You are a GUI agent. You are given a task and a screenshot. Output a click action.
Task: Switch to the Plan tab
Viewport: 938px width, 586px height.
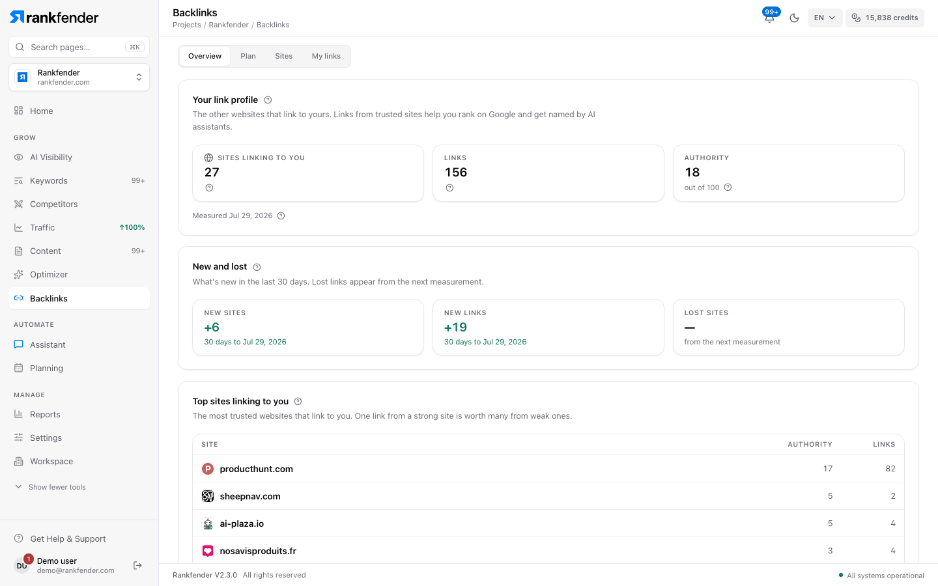(x=248, y=56)
